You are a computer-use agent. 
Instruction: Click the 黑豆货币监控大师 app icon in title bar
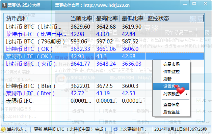coord(4,5)
